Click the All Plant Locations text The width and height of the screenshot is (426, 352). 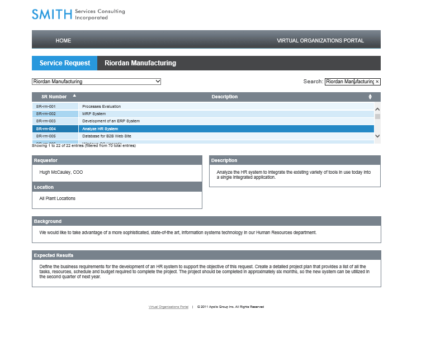pyautogui.click(x=58, y=198)
